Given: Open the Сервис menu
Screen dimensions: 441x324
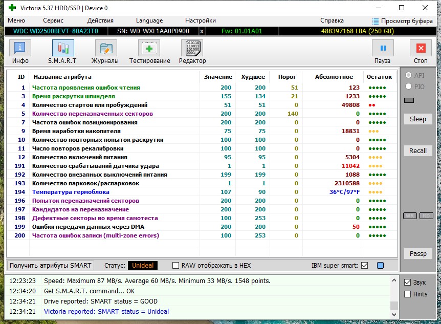Looking at the screenshot, I should click(53, 20).
